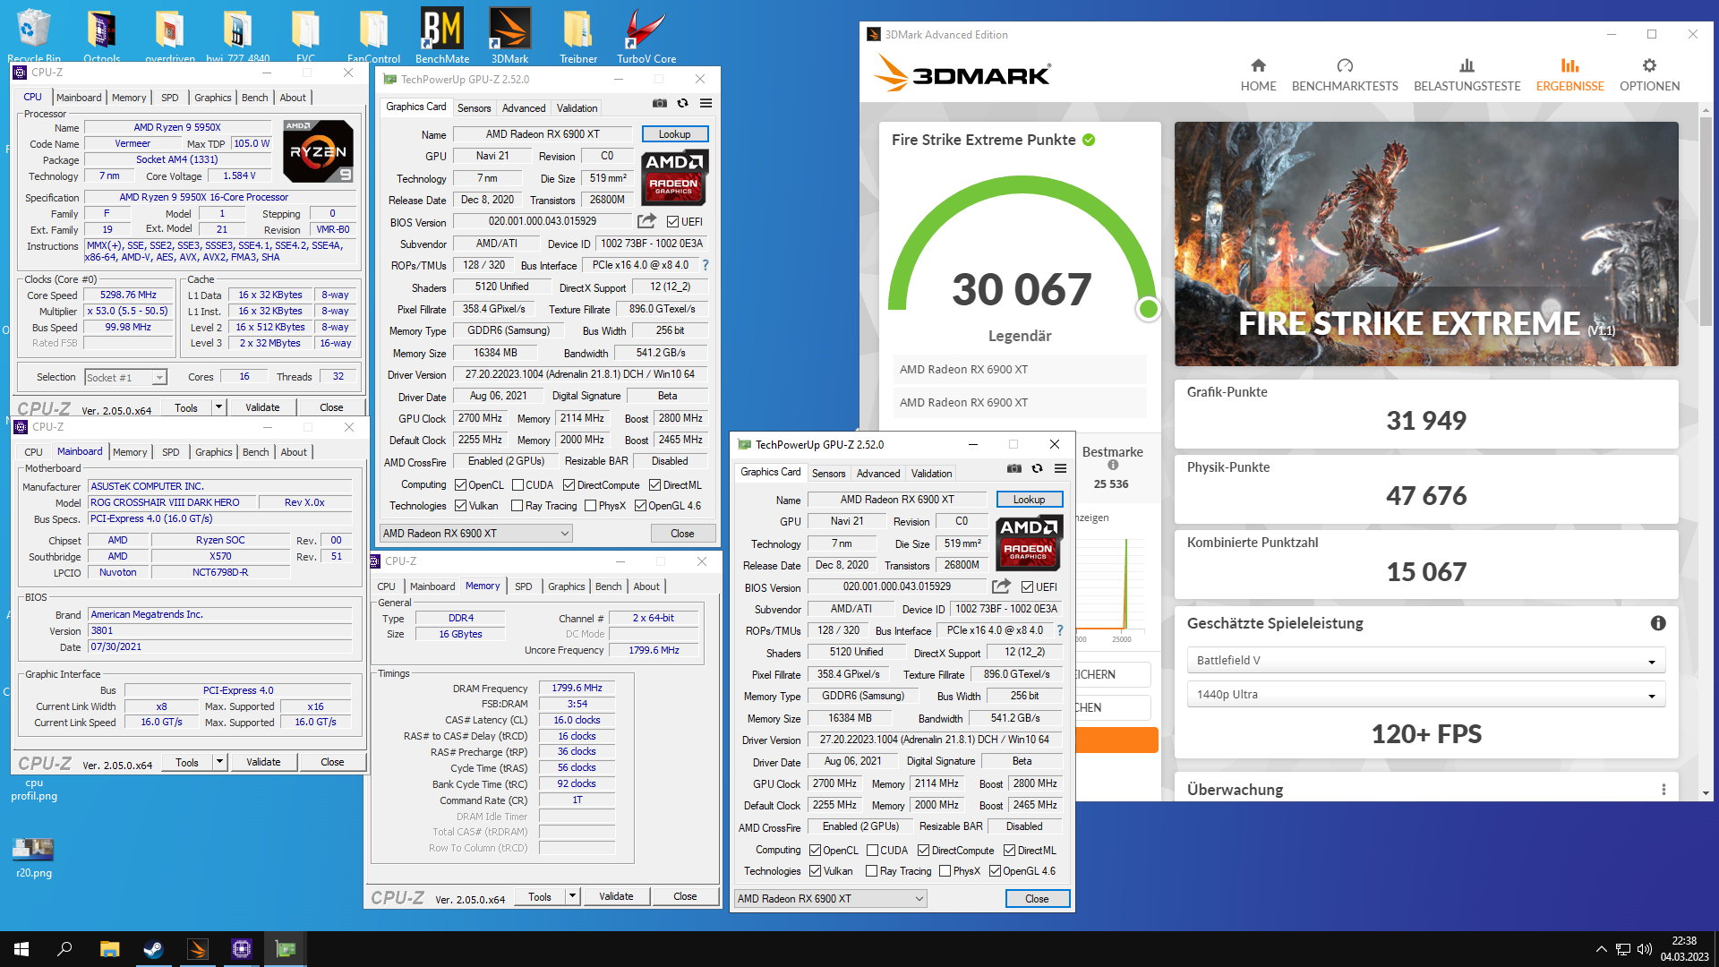Click Validate in the Memory CPU-Z window

tap(616, 896)
